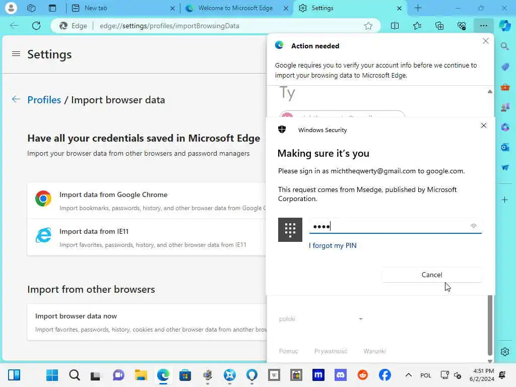Go back with the browser back arrow
Screen dimensions: 516x387
(14, 26)
